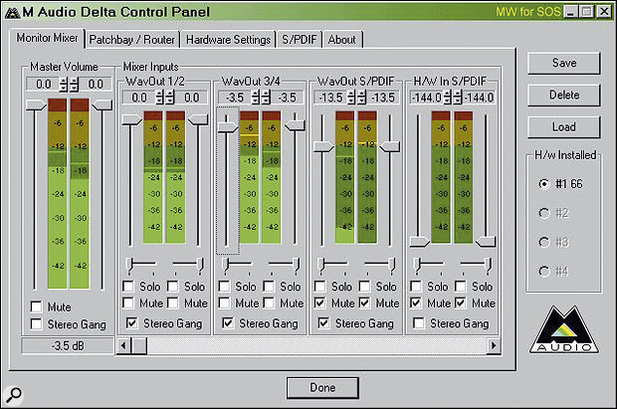The image size is (617, 409).
Task: Check right Solo for WavOut 3/4
Action: point(269,287)
